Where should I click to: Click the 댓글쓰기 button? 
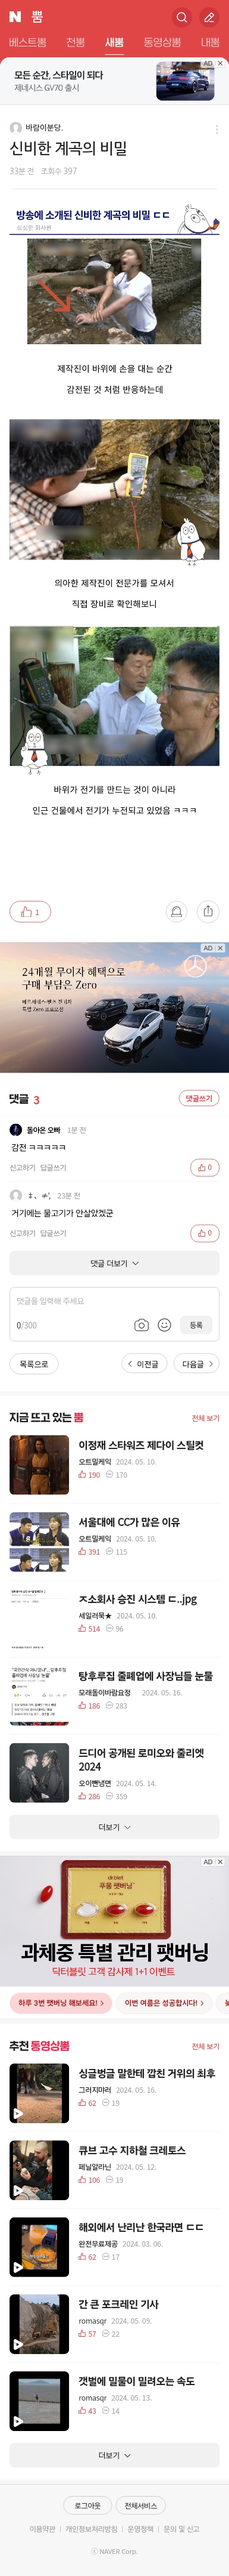199,1098
